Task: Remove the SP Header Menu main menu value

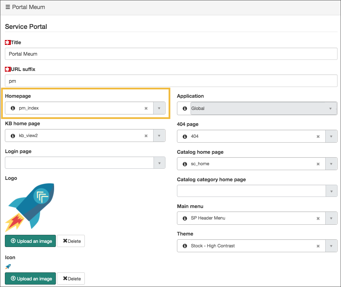Action: click(318, 218)
